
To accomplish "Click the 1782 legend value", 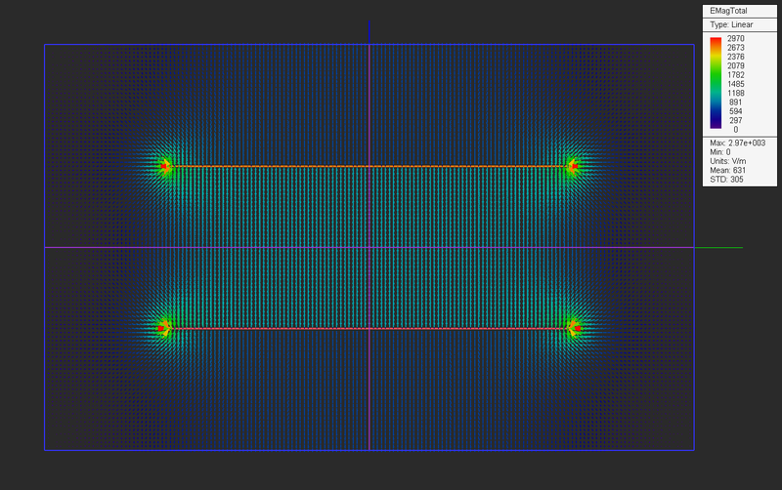I will click(736, 75).
